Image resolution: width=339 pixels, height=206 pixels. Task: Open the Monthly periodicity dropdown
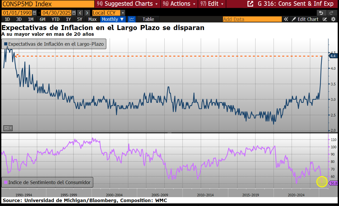coord(113,19)
